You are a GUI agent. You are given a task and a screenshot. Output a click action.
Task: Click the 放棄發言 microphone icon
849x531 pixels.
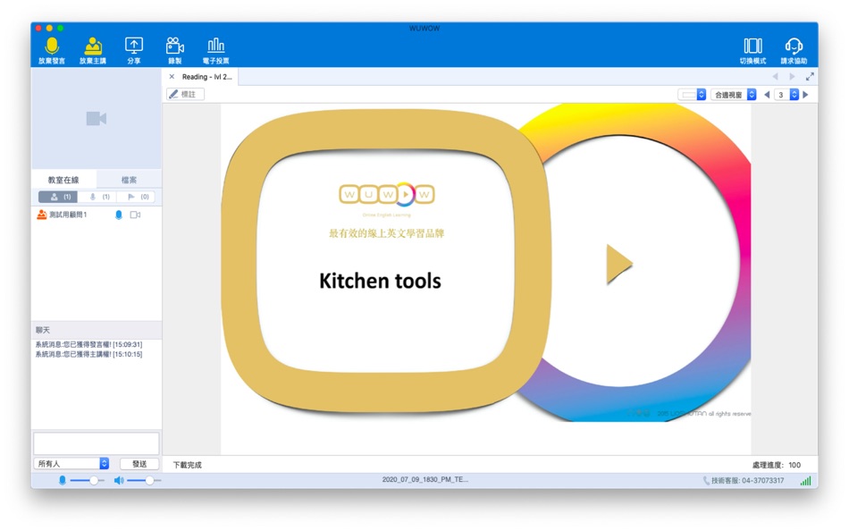(52, 46)
